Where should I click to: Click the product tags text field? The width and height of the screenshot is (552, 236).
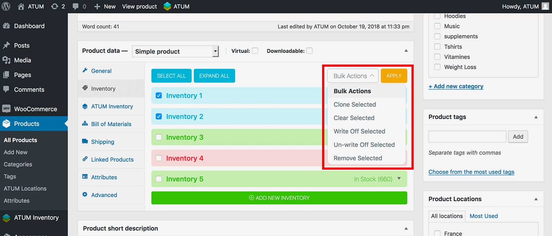[467, 137]
